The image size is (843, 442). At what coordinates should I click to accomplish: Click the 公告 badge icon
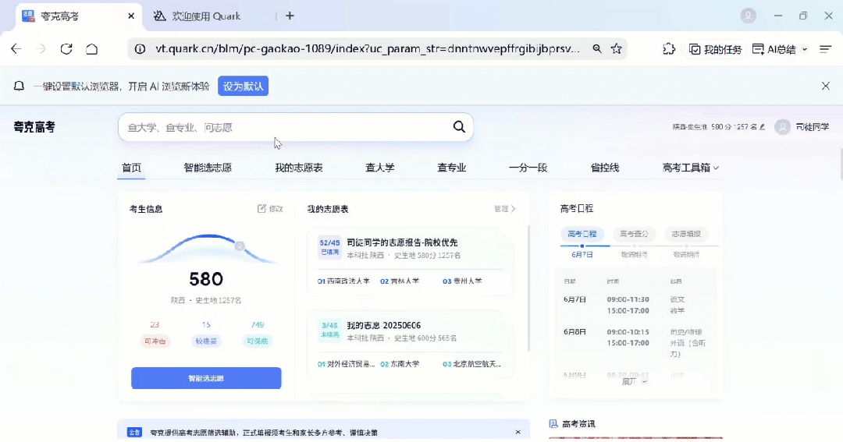(134, 433)
